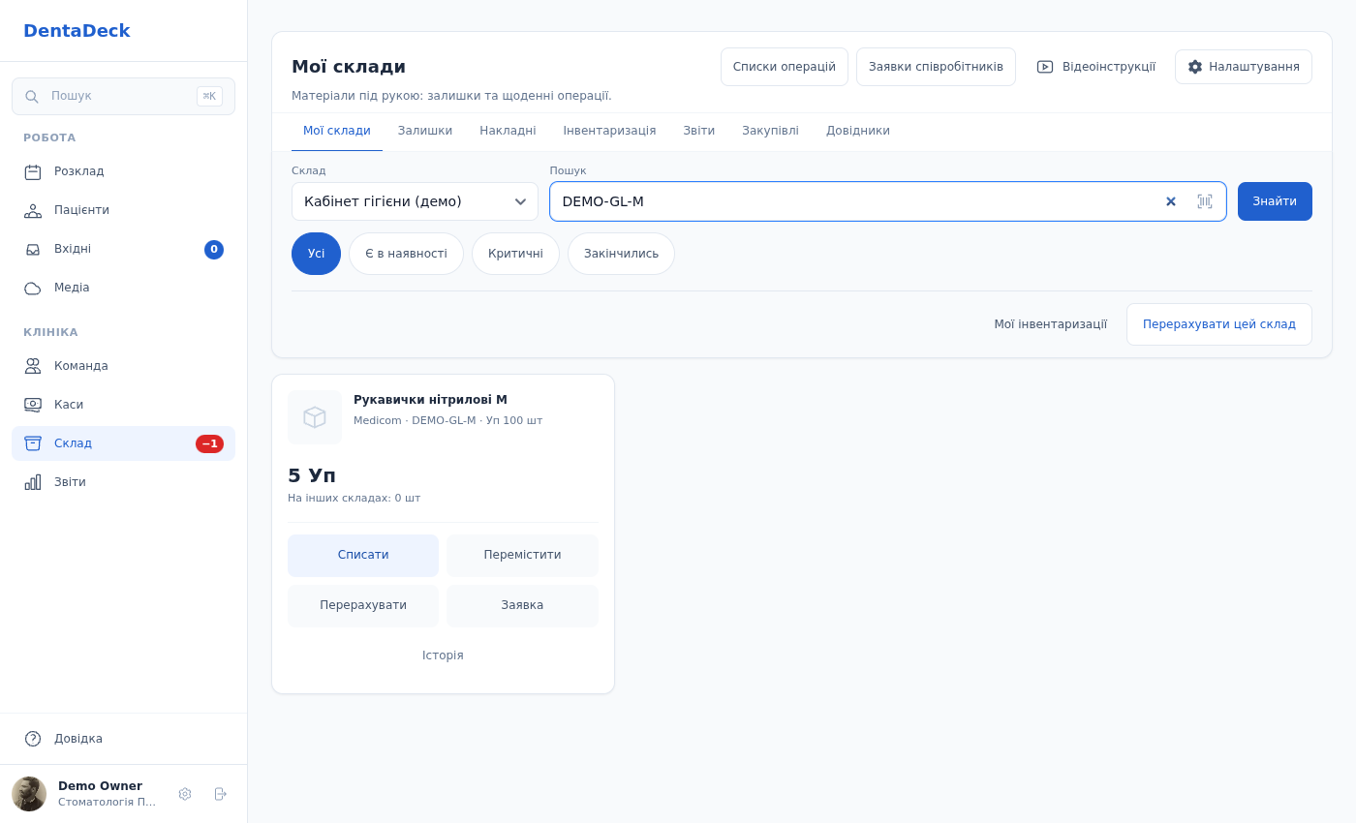Clear the search field with X icon
The image size is (1356, 823).
pyautogui.click(x=1171, y=201)
